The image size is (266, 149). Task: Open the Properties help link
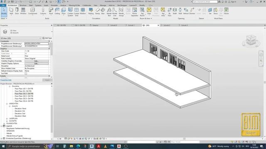6,80
